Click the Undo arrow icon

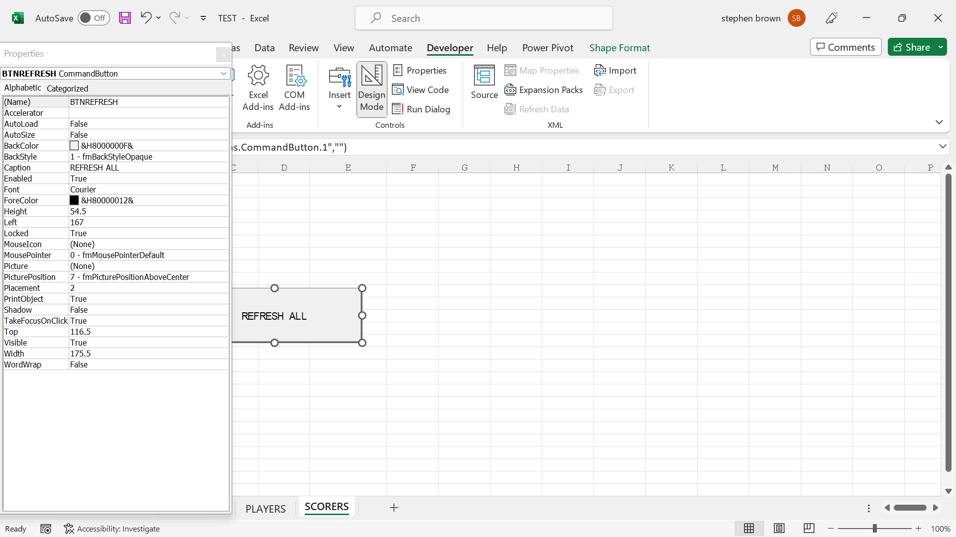click(x=145, y=18)
